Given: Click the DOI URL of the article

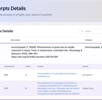Looking at the screenshot, I should [35, 57].
